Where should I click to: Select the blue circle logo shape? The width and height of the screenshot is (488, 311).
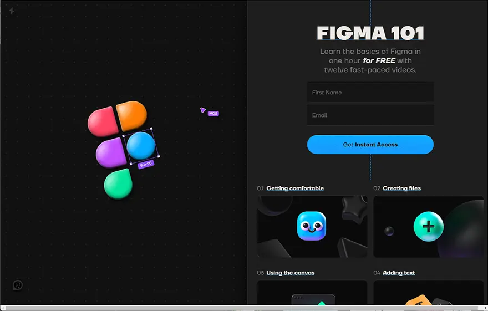[141, 146]
